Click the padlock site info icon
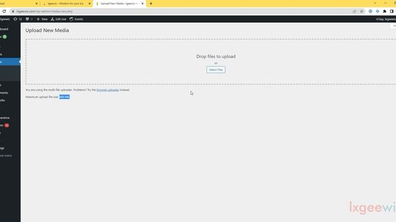Image resolution: width=396 pixels, height=222 pixels. [13, 11]
